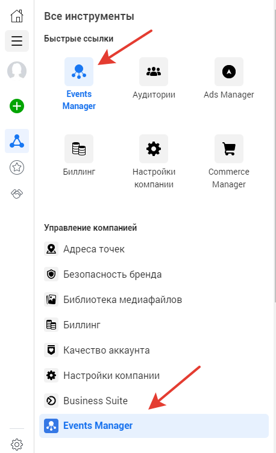Click the green plus create button
The image size is (276, 453).
(x=17, y=106)
